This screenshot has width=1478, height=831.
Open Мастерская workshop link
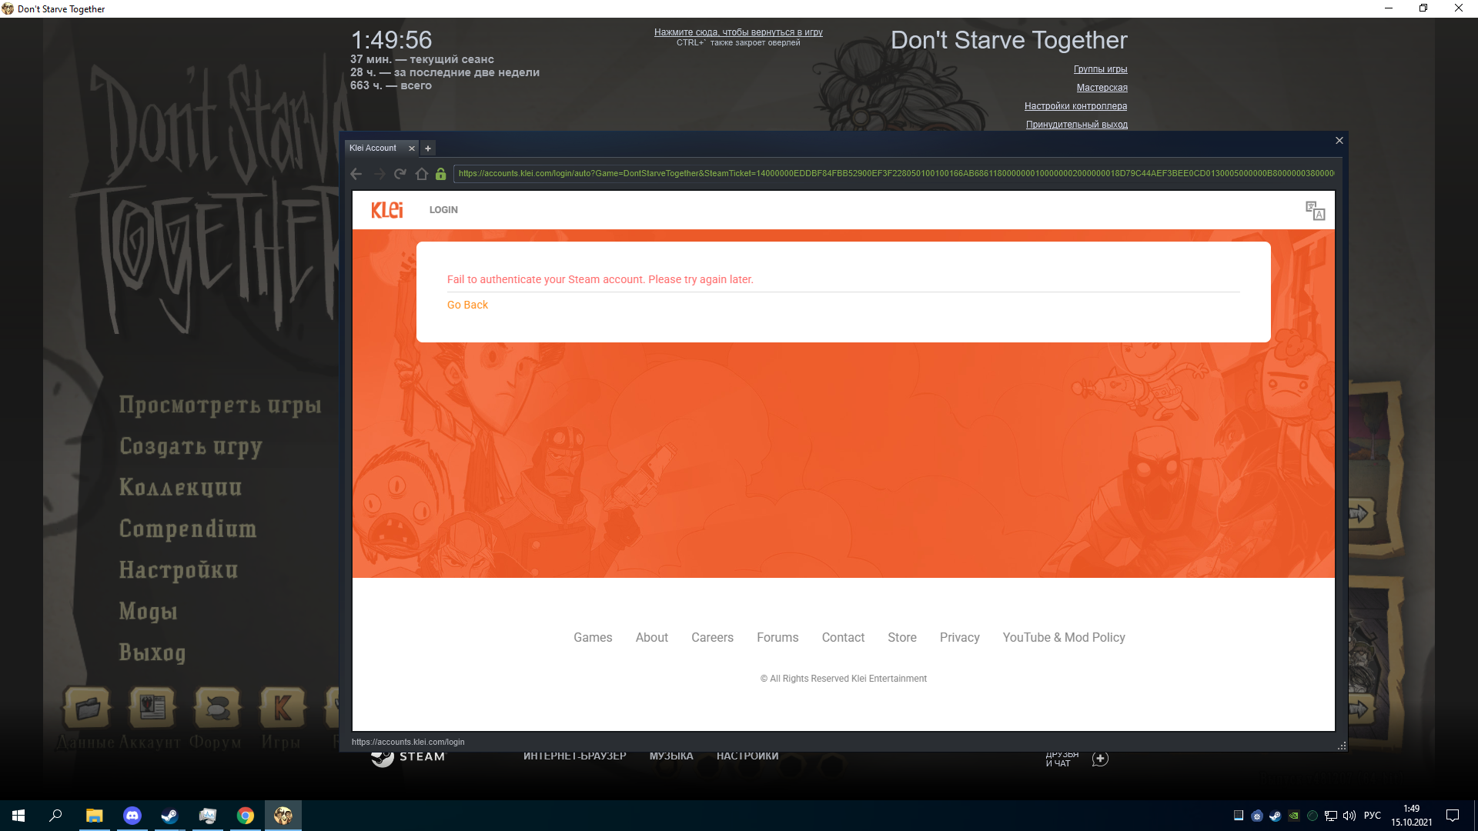(1102, 88)
